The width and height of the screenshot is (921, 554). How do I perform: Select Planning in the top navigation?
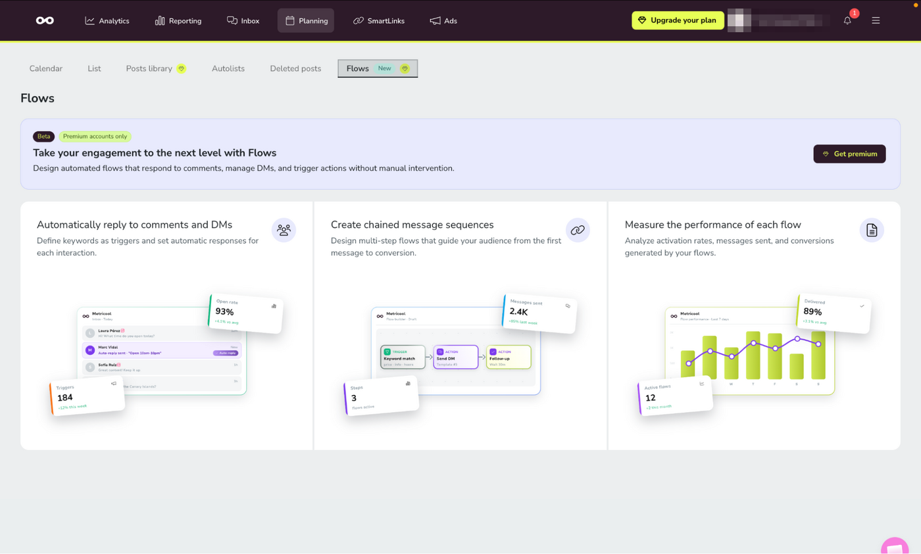click(x=306, y=20)
